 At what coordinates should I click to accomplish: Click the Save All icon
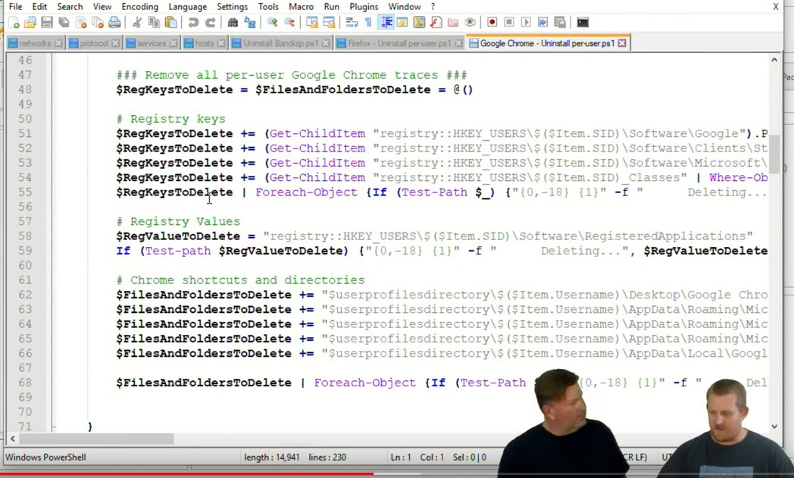click(x=64, y=22)
